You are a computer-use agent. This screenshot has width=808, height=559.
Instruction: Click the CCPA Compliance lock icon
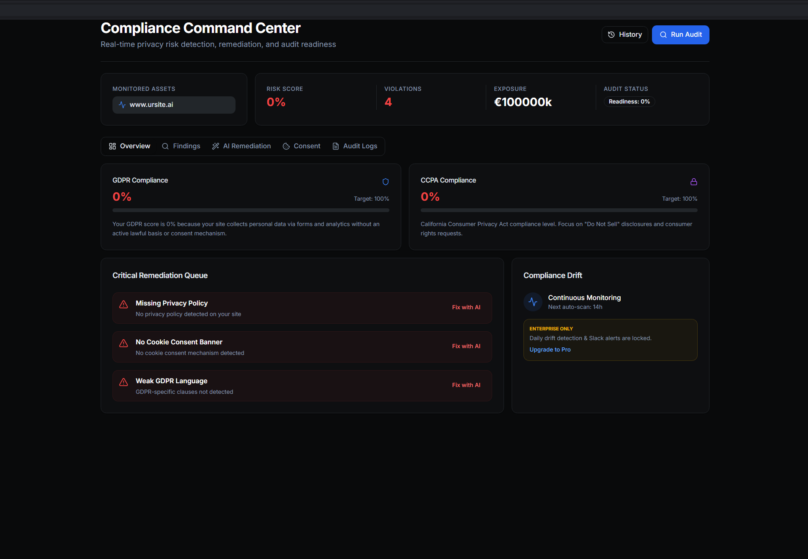(x=694, y=182)
